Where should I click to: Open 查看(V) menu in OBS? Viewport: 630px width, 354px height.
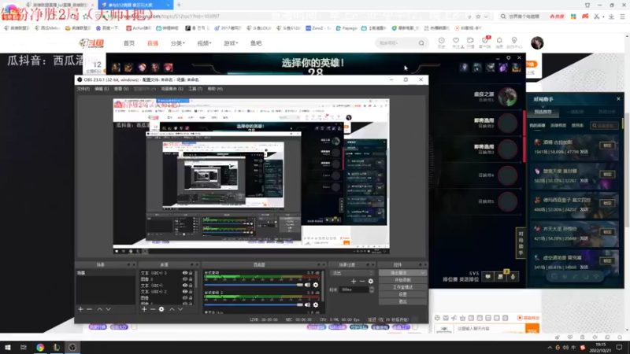tap(121, 89)
